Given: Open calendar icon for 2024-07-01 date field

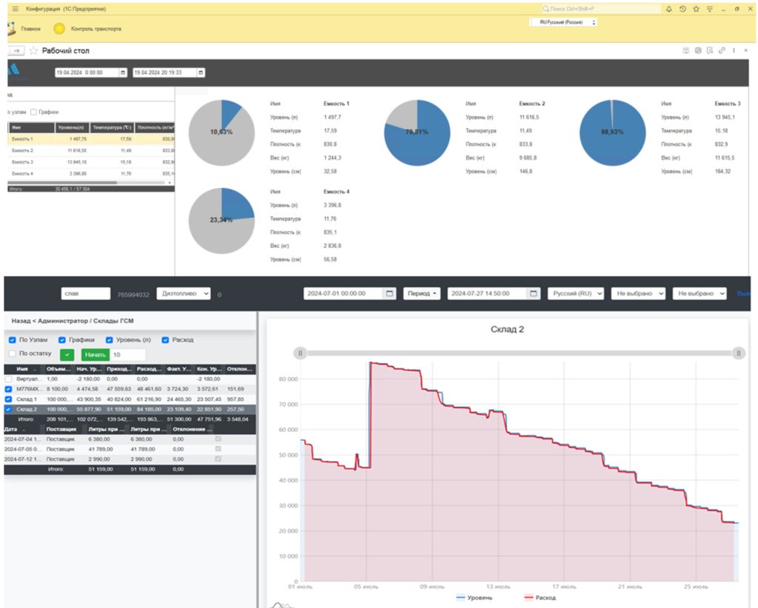Looking at the screenshot, I should pyautogui.click(x=389, y=294).
